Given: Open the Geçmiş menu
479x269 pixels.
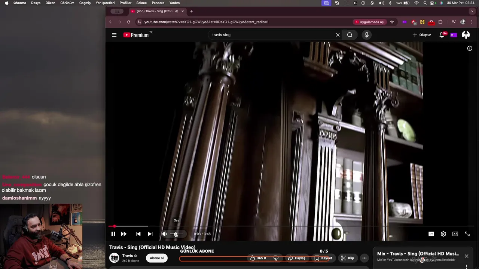Looking at the screenshot, I should pos(85,3).
